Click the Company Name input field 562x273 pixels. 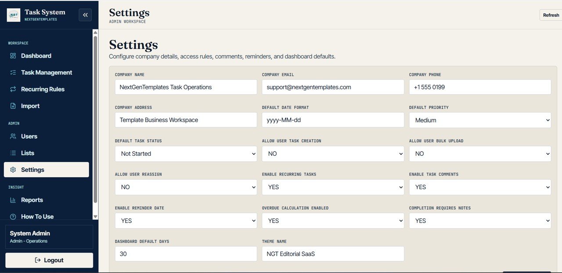click(186, 87)
